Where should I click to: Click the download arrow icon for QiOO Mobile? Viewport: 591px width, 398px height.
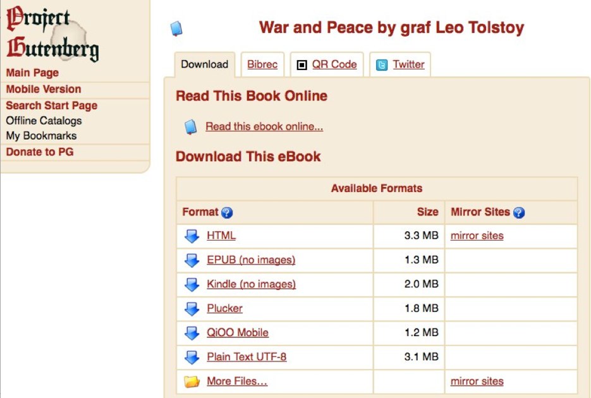[192, 333]
